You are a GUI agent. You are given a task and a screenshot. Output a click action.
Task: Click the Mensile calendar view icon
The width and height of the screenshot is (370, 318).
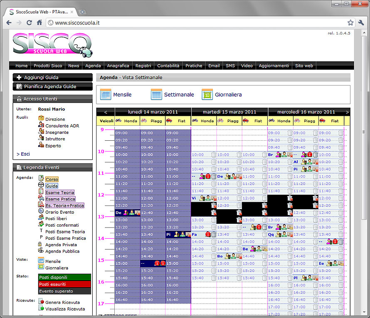pyautogui.click(x=106, y=94)
